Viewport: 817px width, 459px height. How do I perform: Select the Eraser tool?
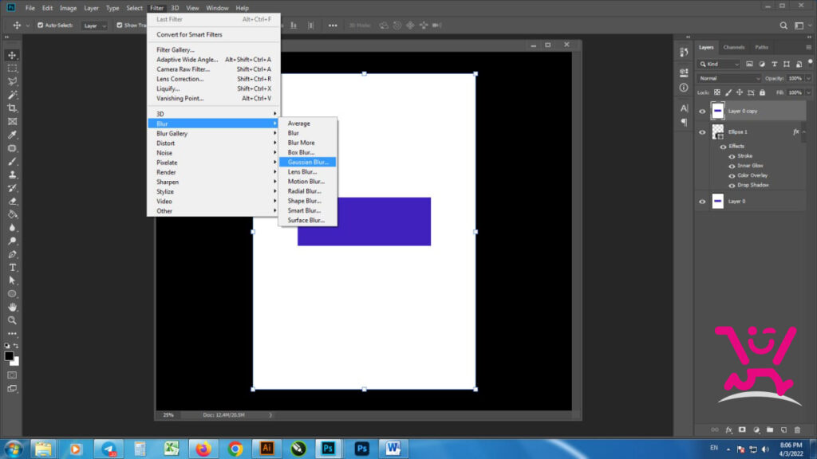(12, 202)
